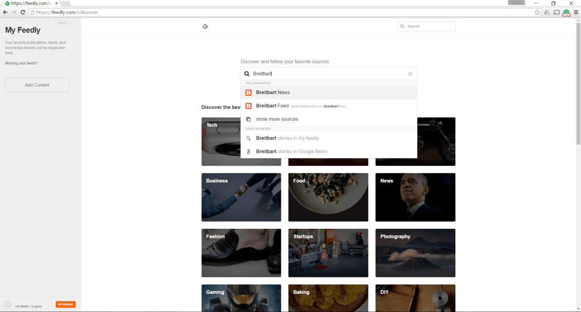
Task: Close the feedly.com browser tab
Action: point(56,3)
